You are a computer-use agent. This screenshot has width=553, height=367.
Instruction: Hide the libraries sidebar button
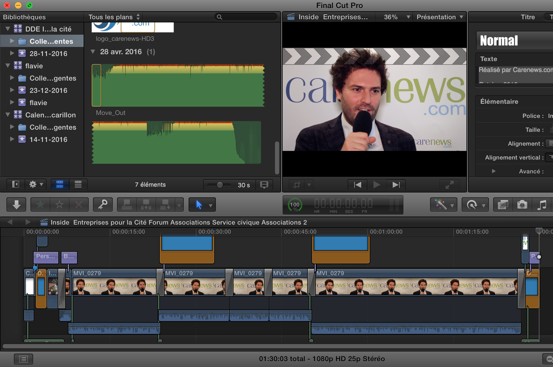click(15, 184)
